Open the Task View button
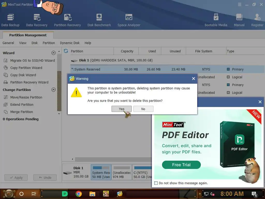 pos(34,194)
